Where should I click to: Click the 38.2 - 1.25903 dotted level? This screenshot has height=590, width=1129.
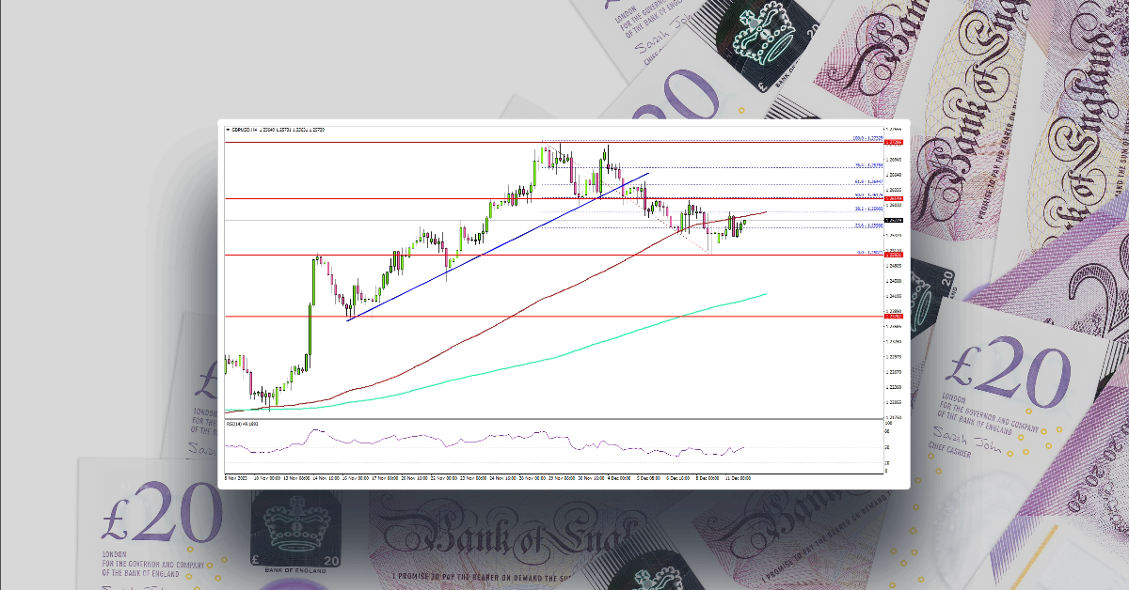coord(865,209)
